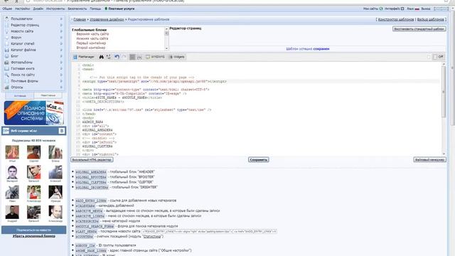Click the Редактор страниц sidebar icon

(7, 25)
